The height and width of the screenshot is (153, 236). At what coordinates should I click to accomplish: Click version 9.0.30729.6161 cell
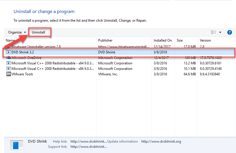point(211,63)
